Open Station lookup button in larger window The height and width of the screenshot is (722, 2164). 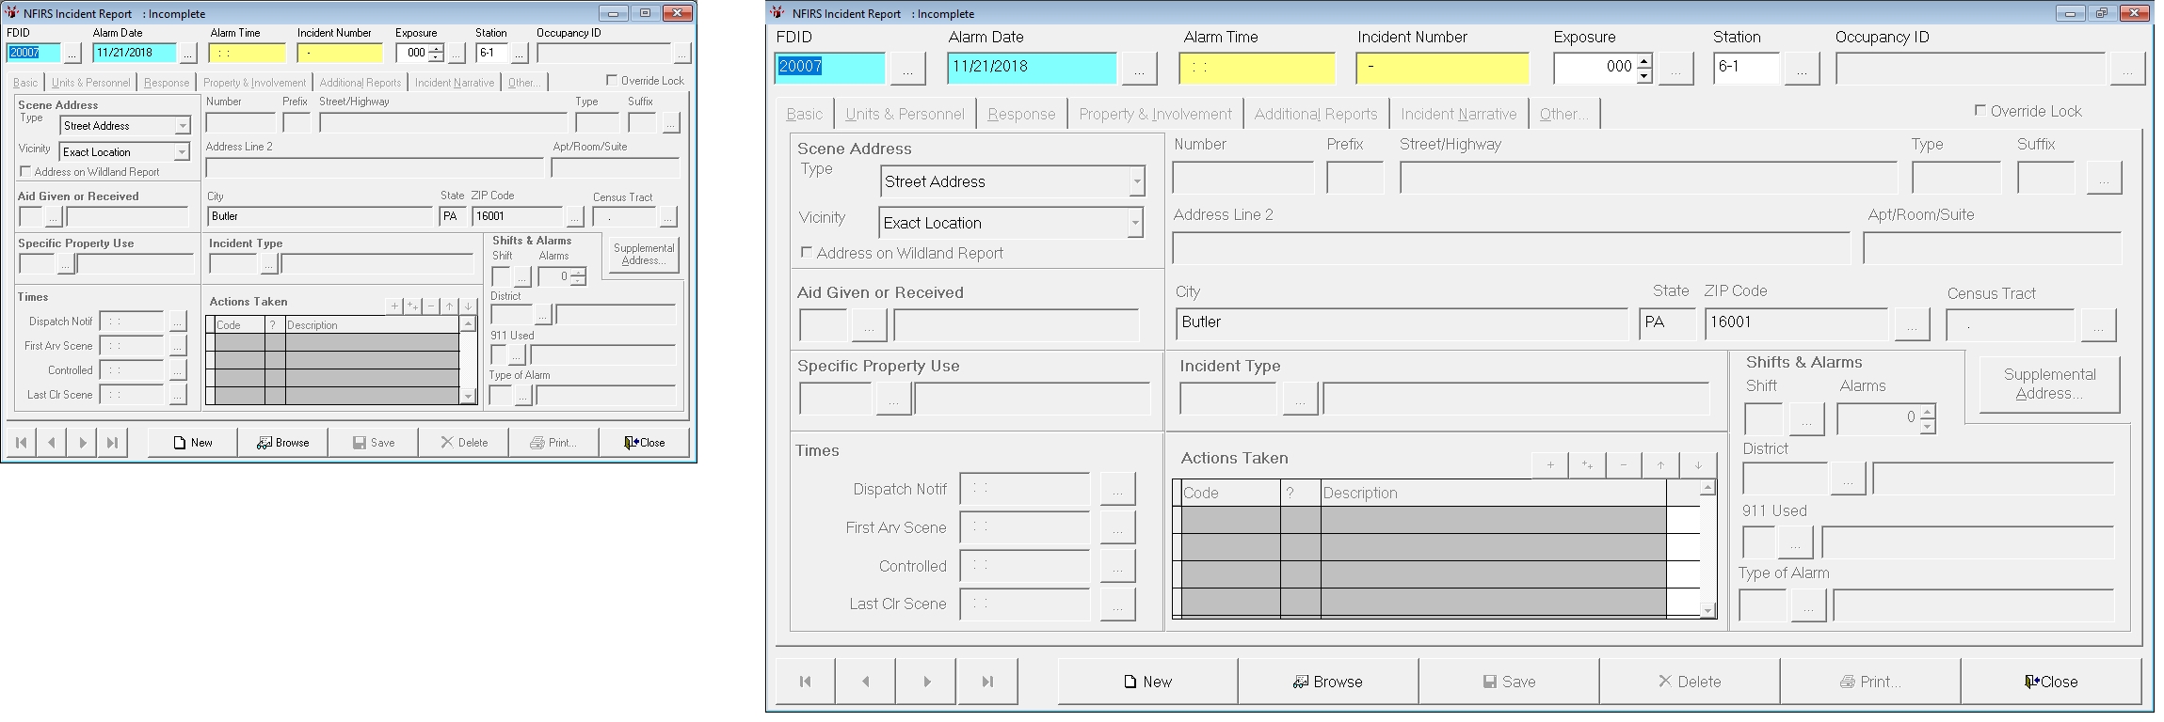coord(1802,69)
